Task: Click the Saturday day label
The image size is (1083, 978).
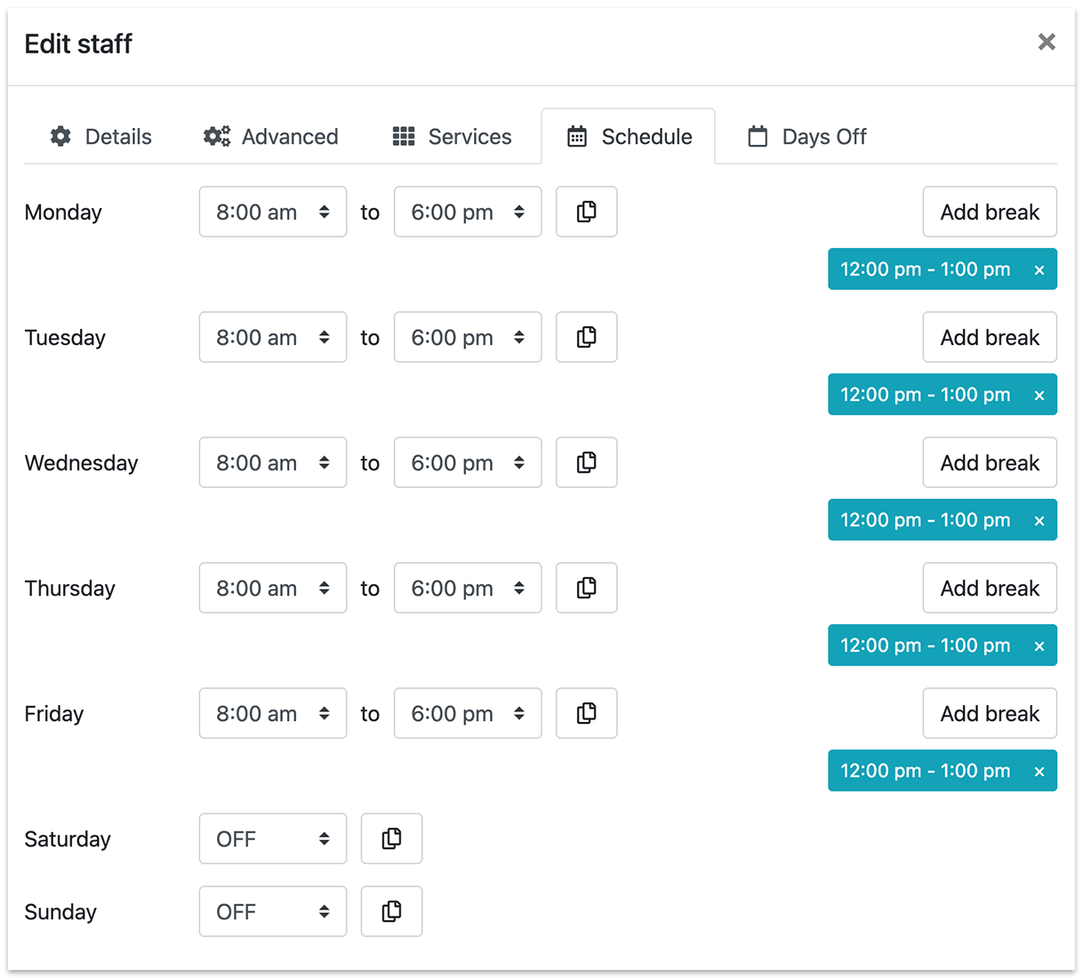Action: [x=68, y=839]
